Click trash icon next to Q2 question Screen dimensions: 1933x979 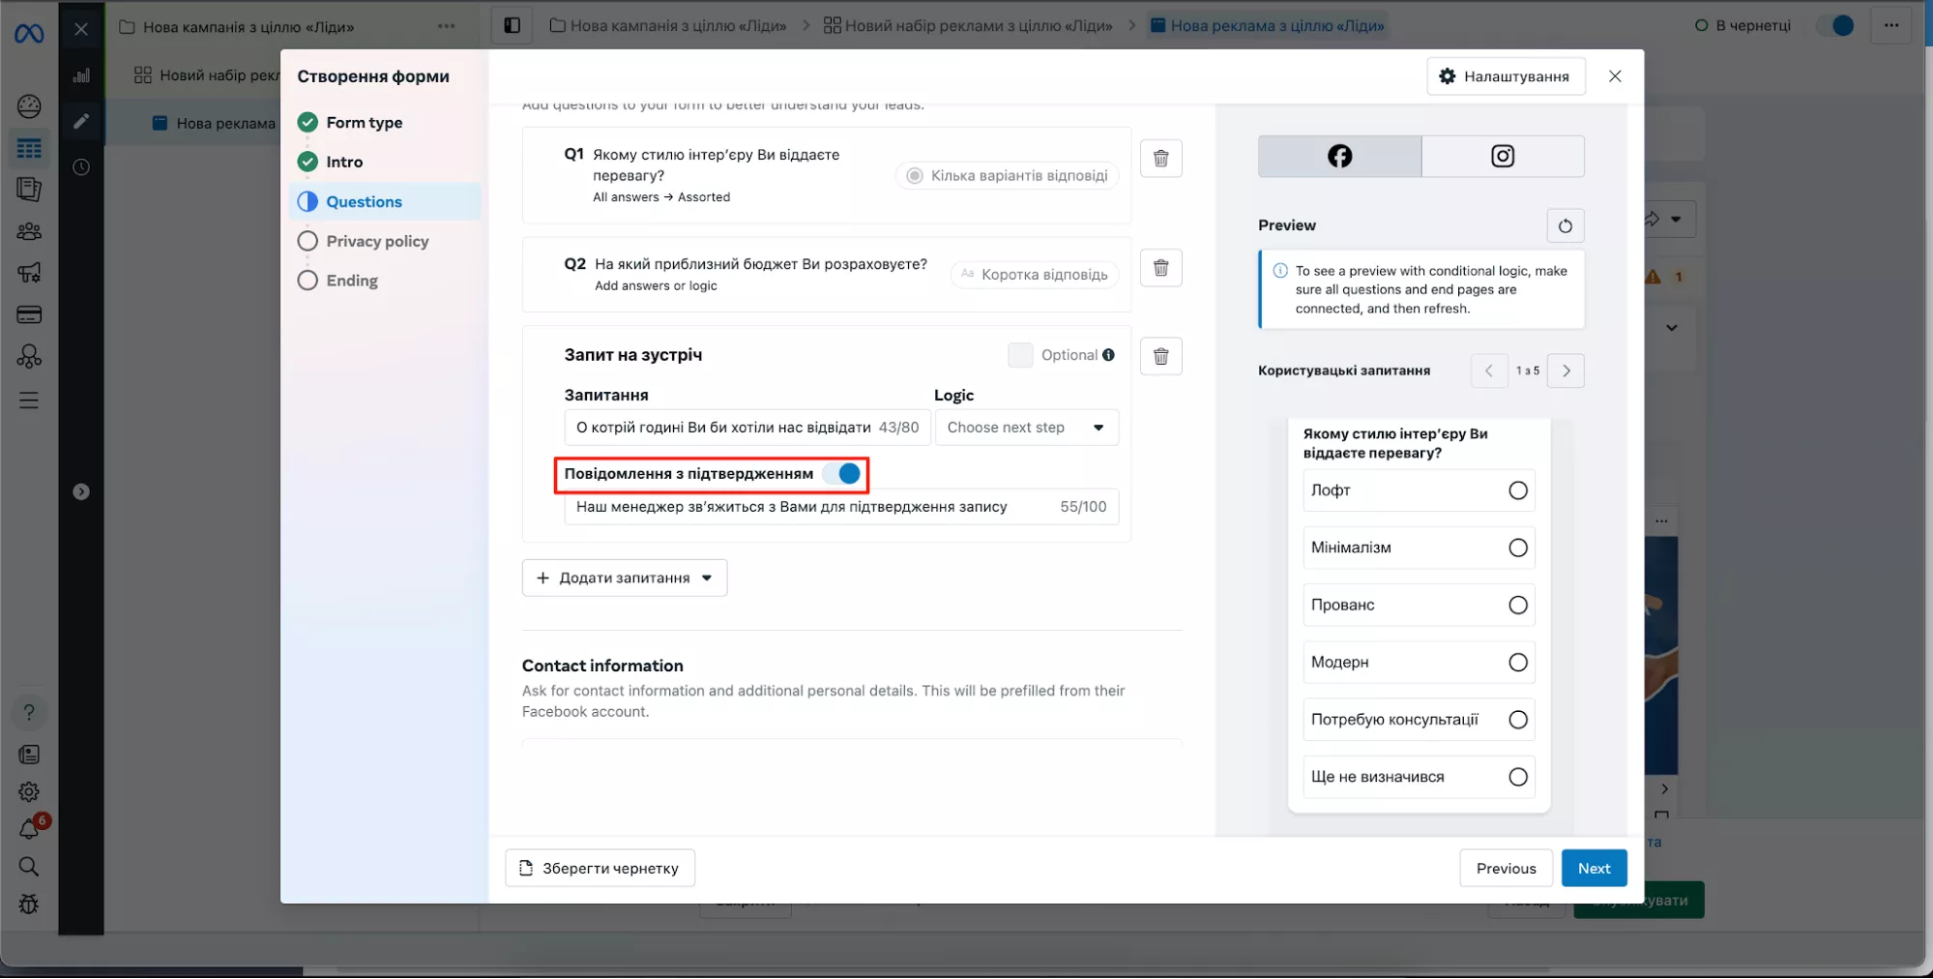coord(1160,268)
